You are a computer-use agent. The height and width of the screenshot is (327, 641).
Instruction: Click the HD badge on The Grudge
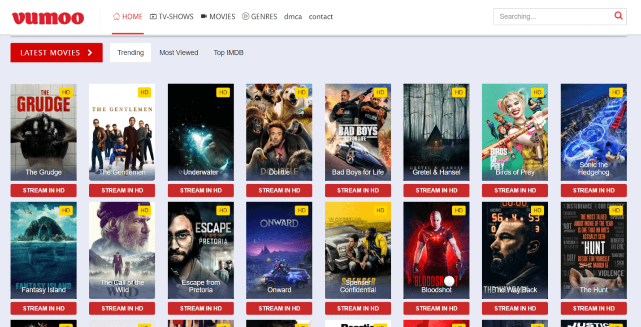coord(66,92)
